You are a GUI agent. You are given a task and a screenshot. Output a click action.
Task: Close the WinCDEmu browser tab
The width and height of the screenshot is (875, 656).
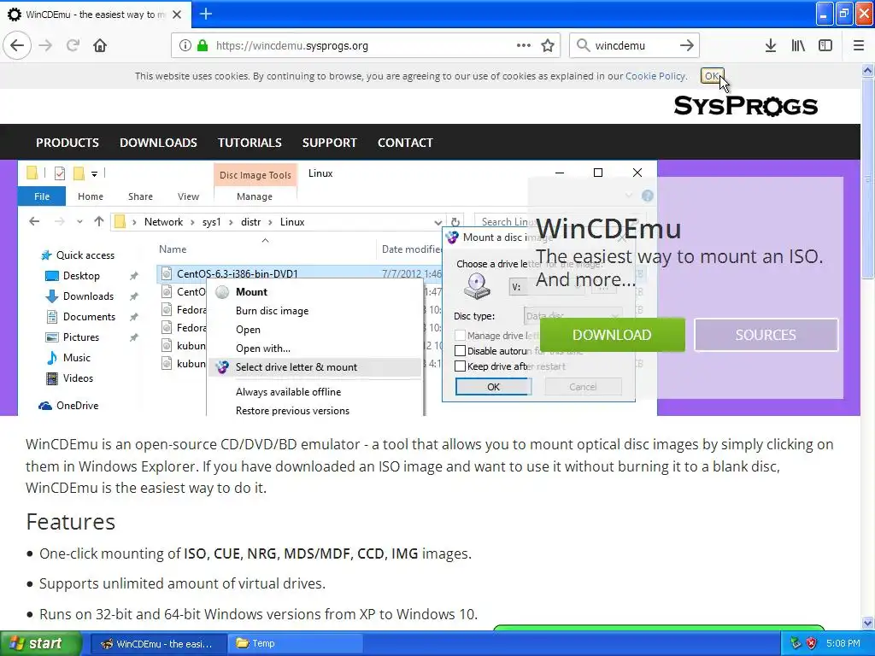coord(177,15)
